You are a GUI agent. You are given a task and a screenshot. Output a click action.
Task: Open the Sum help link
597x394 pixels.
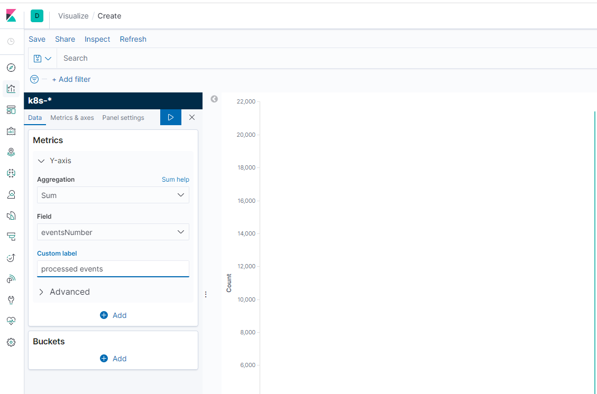click(175, 180)
